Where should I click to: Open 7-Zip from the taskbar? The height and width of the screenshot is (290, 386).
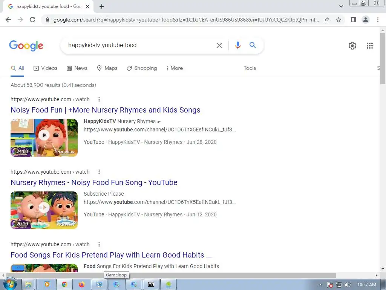151,285
